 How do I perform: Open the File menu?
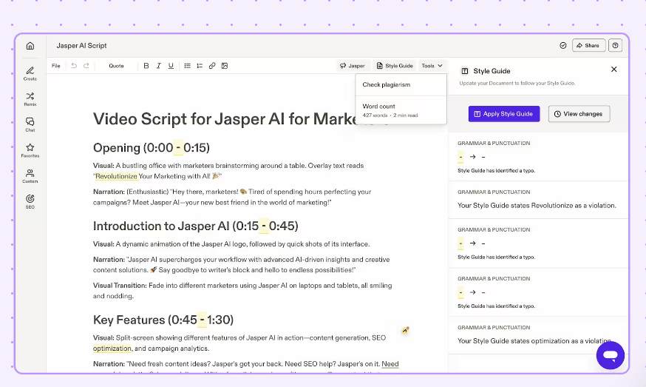coord(56,66)
